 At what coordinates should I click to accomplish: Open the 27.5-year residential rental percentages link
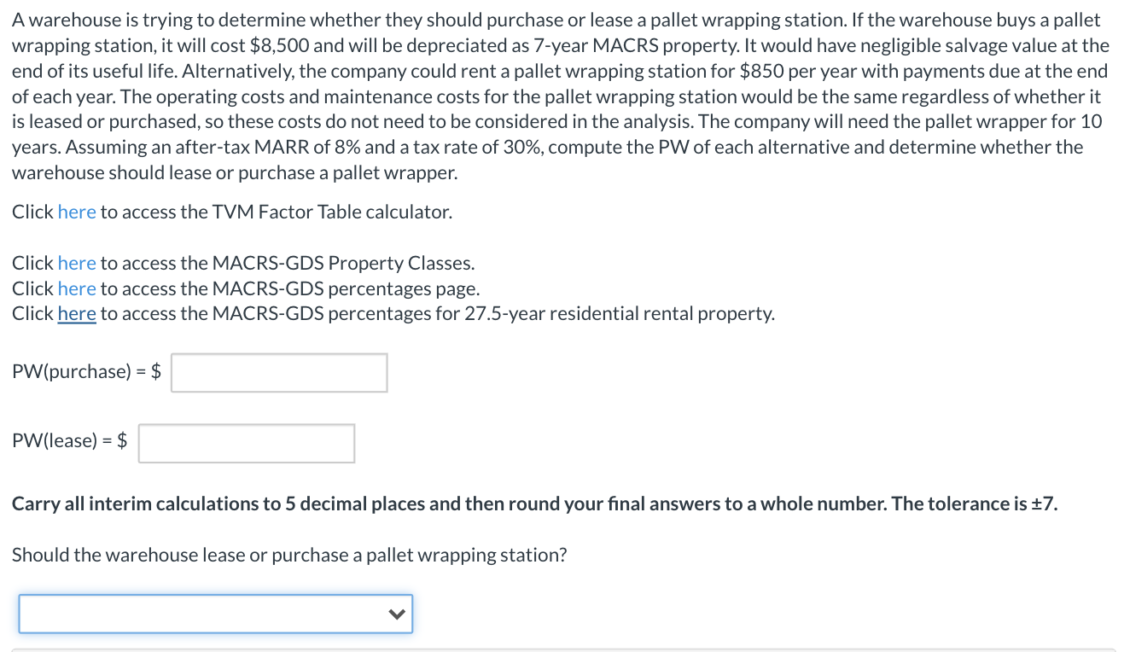pyautogui.click(x=77, y=313)
